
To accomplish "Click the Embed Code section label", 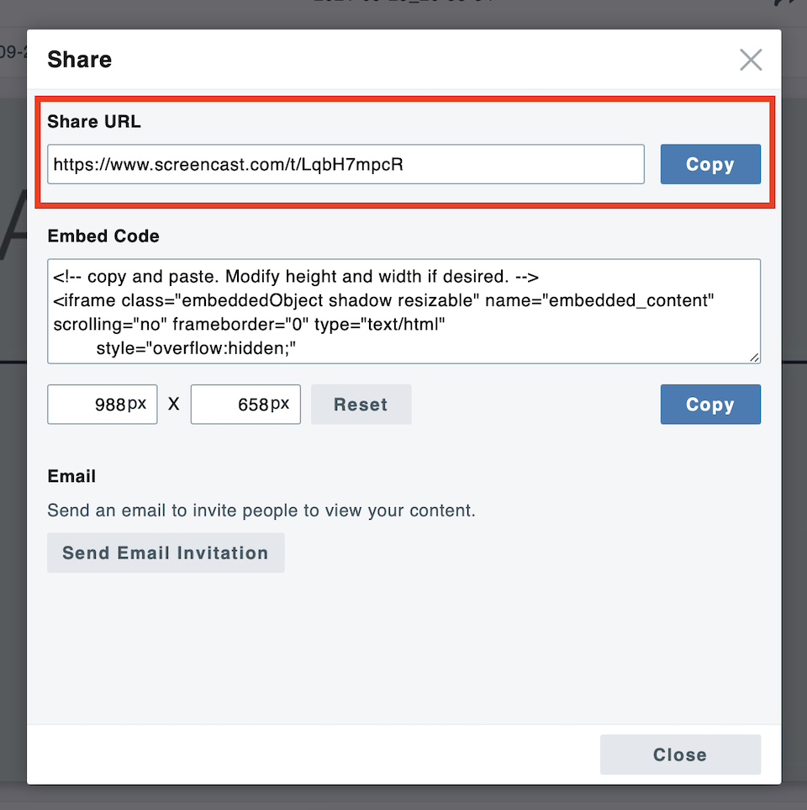I will pyautogui.click(x=103, y=236).
